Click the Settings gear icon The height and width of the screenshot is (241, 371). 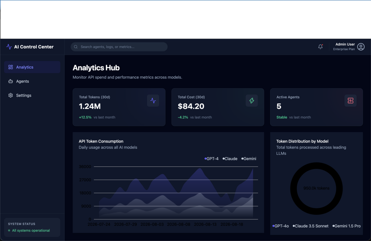point(11,95)
